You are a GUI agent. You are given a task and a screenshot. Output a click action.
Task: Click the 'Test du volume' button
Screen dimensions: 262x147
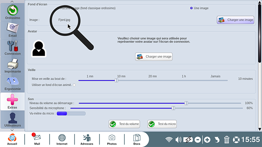point(124,124)
